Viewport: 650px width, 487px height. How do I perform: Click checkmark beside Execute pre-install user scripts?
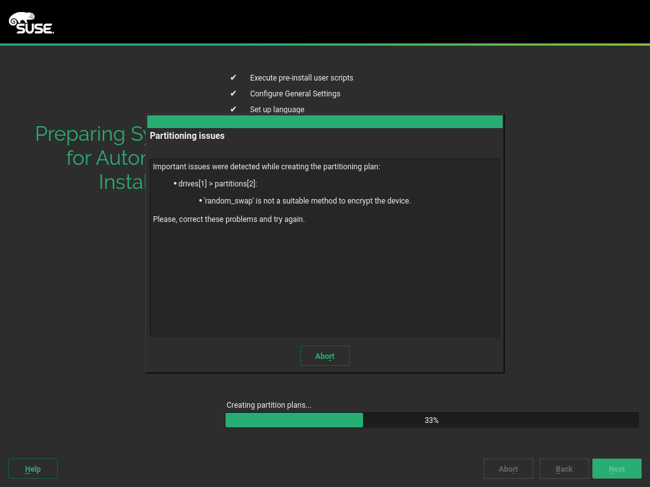[233, 78]
